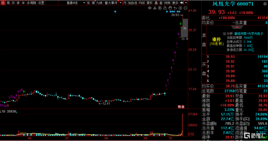
Task: Expand 重大事件 dropdown arrow
Action: click(121, 3)
